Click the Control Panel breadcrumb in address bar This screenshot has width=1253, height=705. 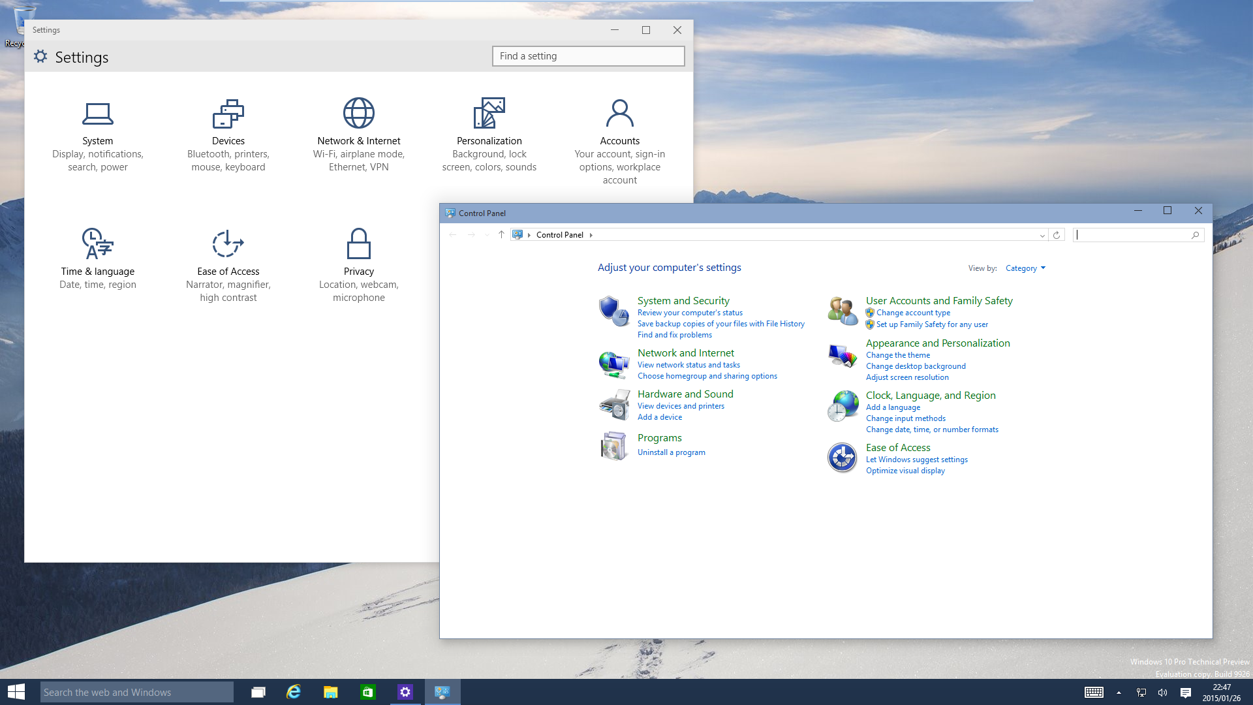559,235
